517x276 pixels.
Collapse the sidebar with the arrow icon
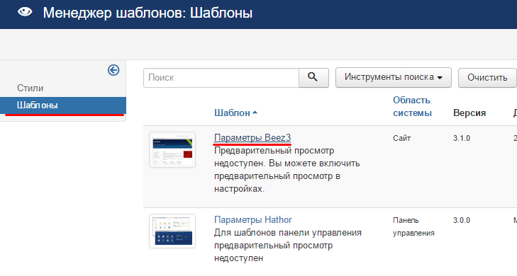click(x=113, y=70)
